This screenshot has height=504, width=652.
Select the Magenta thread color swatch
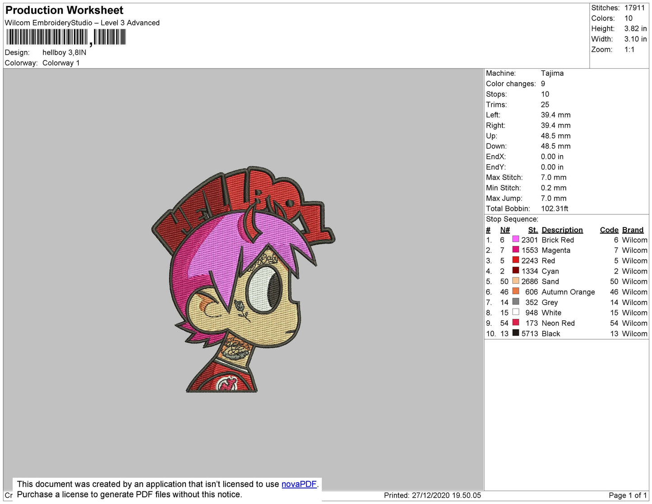(x=516, y=250)
